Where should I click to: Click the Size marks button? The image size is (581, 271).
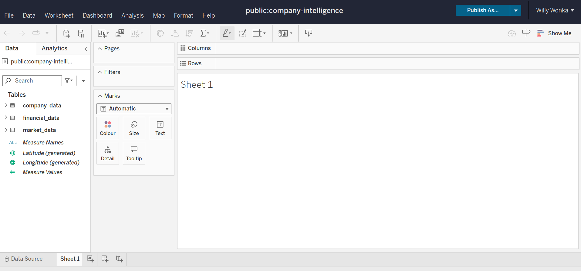(134, 128)
